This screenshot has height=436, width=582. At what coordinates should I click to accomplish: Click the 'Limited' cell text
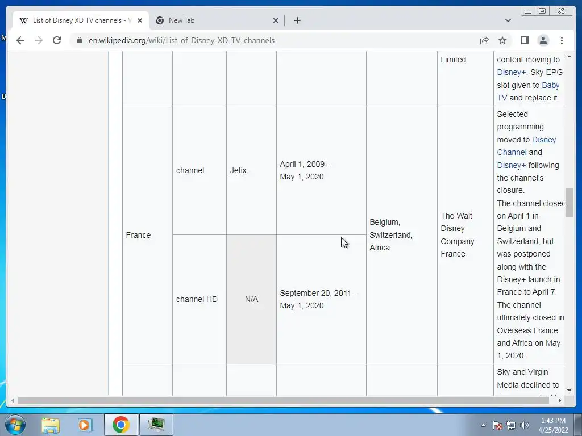point(453,60)
